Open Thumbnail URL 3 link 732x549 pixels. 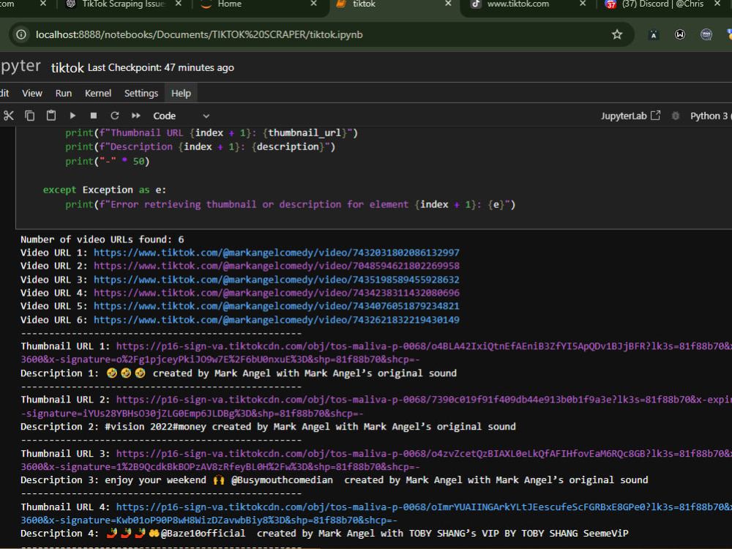click(424, 454)
